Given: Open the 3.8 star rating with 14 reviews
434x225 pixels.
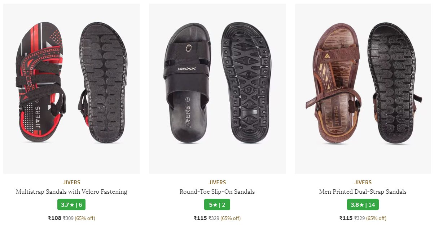Looking at the screenshot, I should (363, 204).
